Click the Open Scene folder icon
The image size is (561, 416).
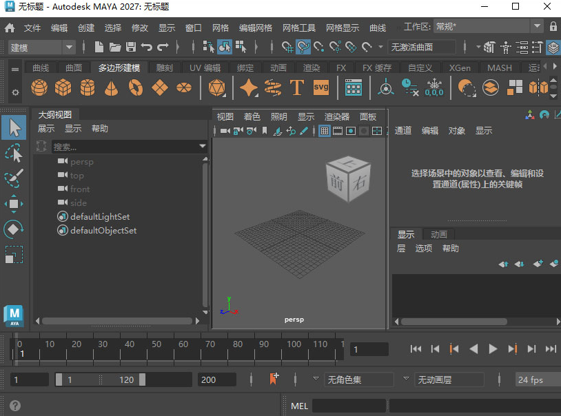(x=115, y=47)
